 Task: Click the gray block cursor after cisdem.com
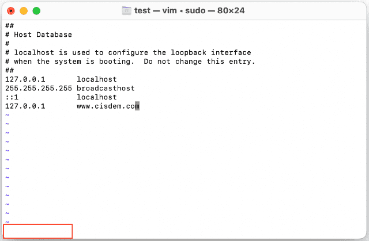(x=137, y=106)
